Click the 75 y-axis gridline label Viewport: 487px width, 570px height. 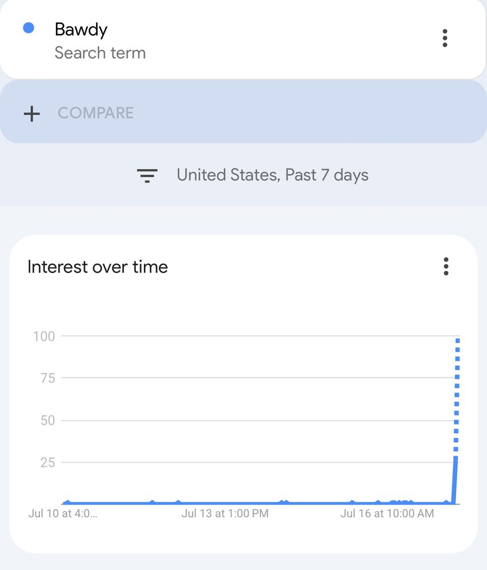tap(48, 378)
